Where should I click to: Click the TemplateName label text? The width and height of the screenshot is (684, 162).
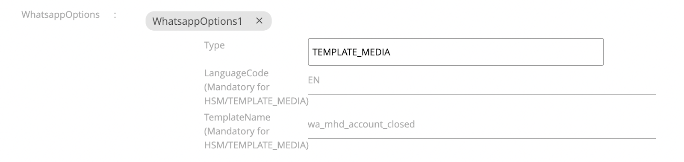[x=237, y=117]
